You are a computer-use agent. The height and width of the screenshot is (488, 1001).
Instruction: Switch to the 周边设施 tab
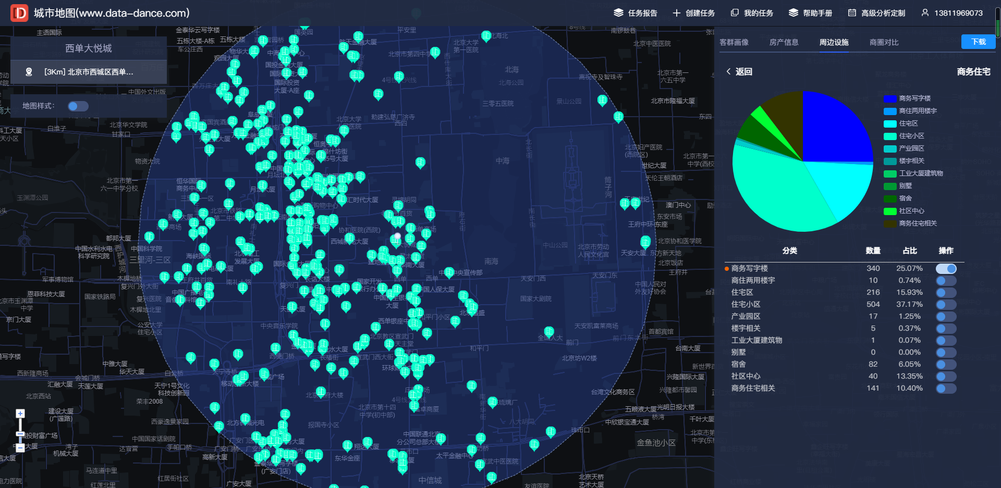(834, 42)
